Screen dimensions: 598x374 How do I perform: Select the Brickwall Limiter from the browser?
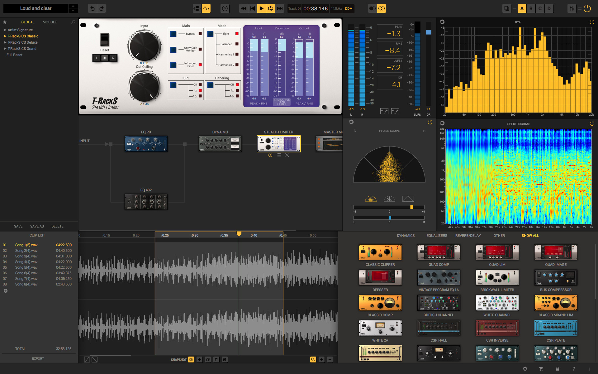(x=497, y=278)
